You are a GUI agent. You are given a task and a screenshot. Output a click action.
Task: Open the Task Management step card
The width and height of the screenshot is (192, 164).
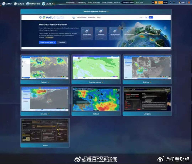129,33
